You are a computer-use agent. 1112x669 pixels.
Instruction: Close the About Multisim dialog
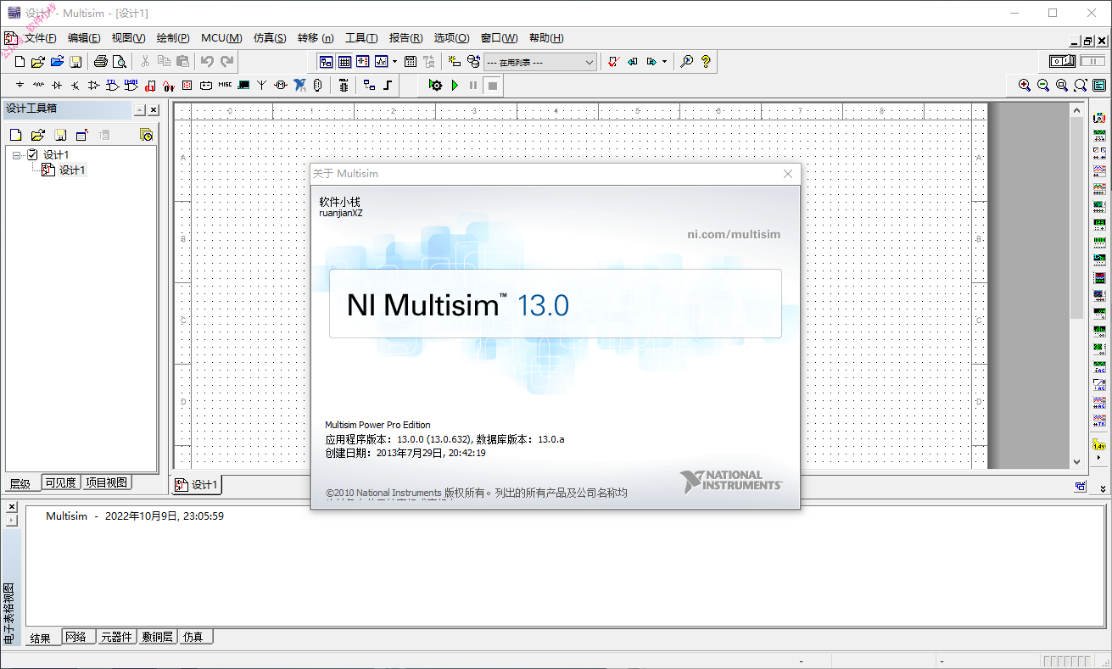(788, 174)
